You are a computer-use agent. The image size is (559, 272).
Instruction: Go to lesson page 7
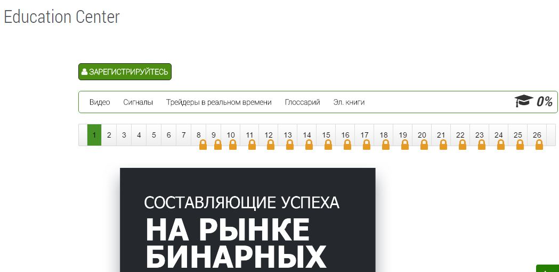184,135
